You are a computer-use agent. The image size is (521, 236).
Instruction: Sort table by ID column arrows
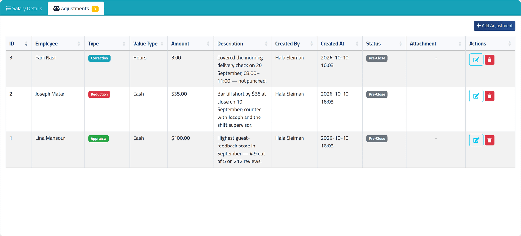coord(26,44)
